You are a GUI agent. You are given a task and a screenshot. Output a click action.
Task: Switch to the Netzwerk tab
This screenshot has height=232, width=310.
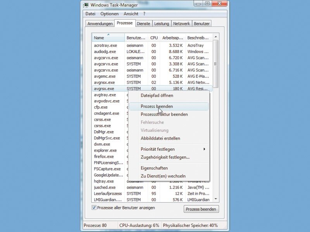181,24
